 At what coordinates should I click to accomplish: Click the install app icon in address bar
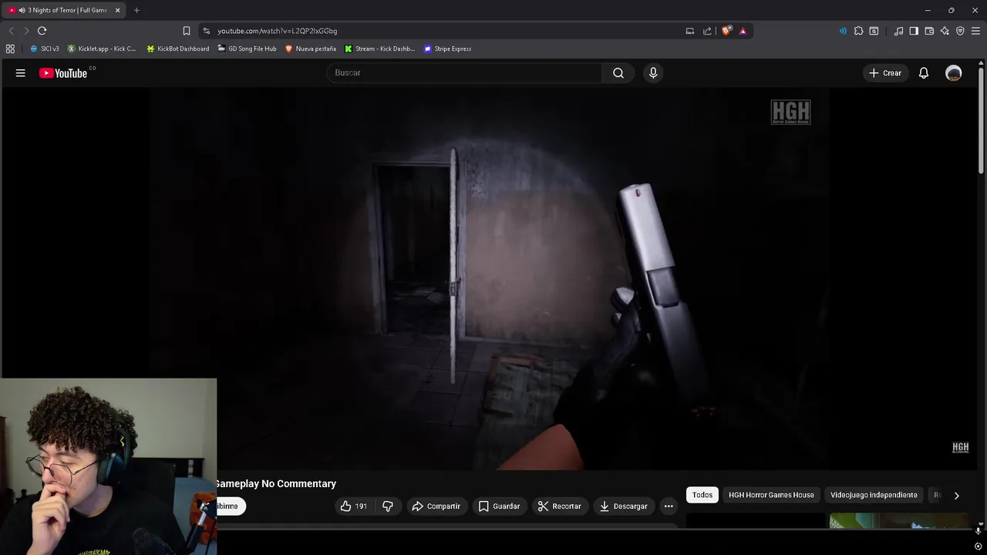click(x=690, y=31)
